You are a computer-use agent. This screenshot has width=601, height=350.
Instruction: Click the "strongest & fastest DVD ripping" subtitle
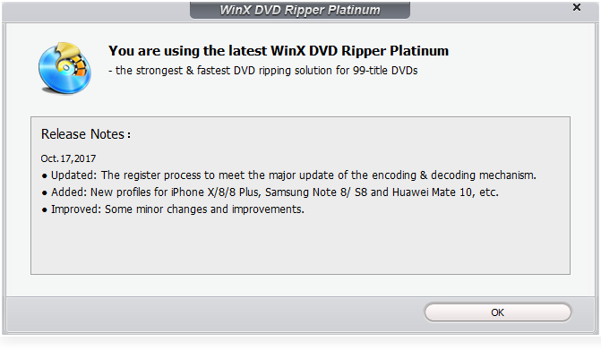click(x=263, y=71)
